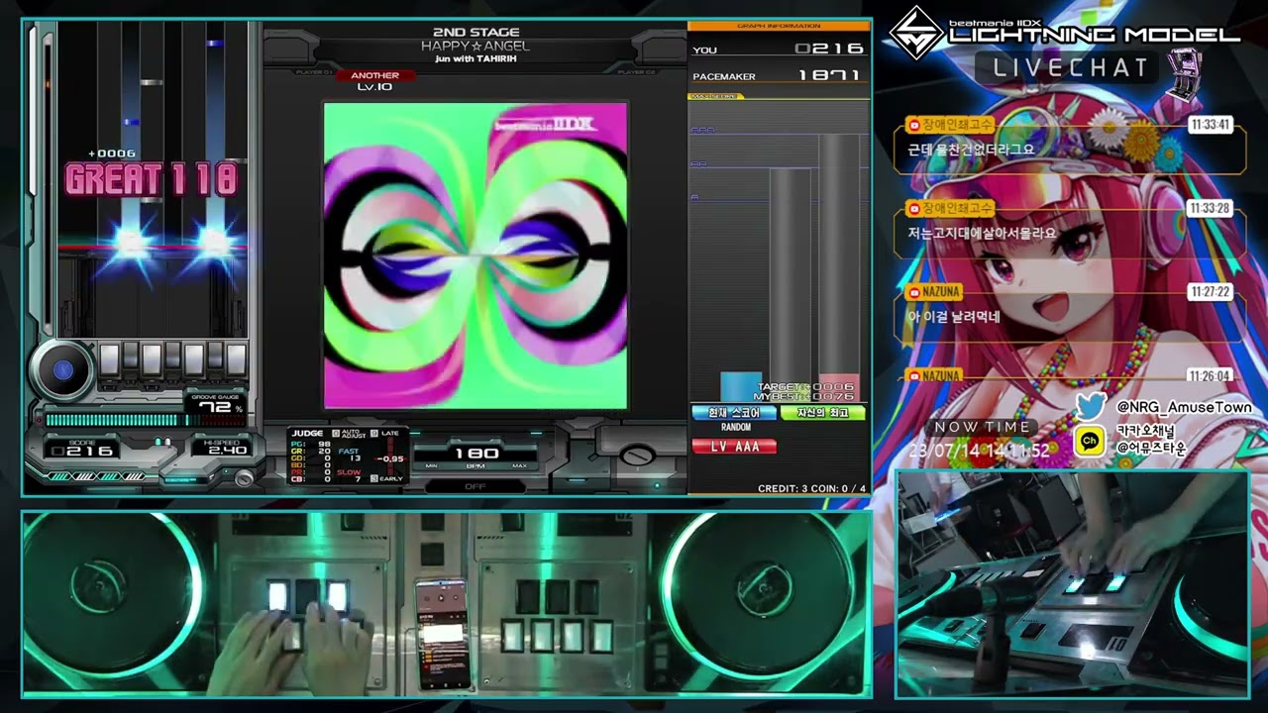Image resolution: width=1268 pixels, height=713 pixels.
Task: Click the 23/07/14 14:11:52 clock readout
Action: (x=979, y=450)
